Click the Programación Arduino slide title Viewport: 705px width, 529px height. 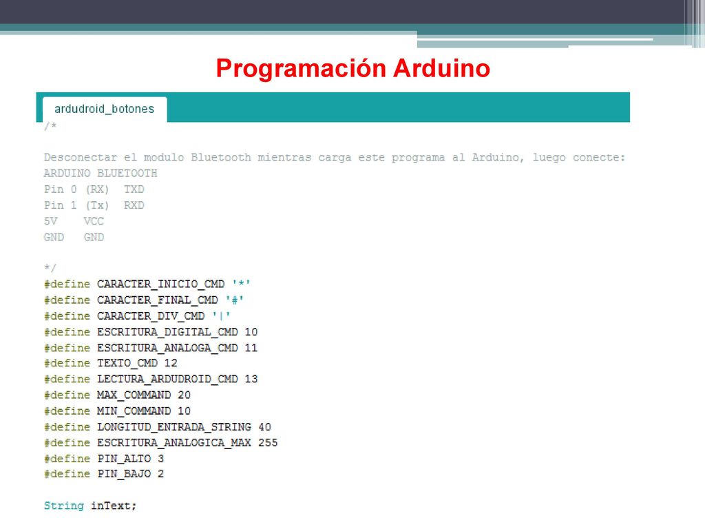point(353,68)
